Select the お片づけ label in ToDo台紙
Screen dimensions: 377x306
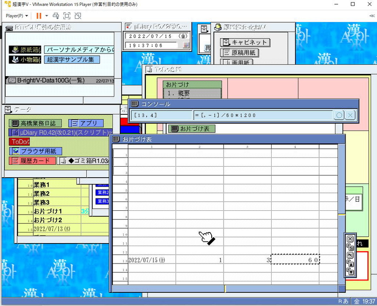pos(192,85)
